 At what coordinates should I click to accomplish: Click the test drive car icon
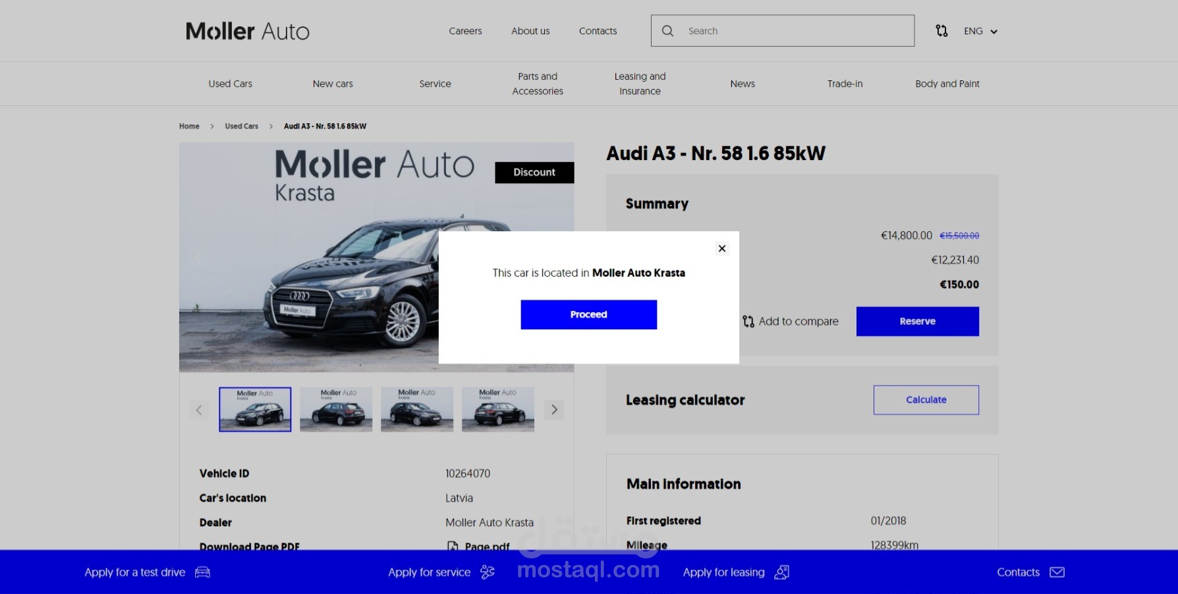203,572
